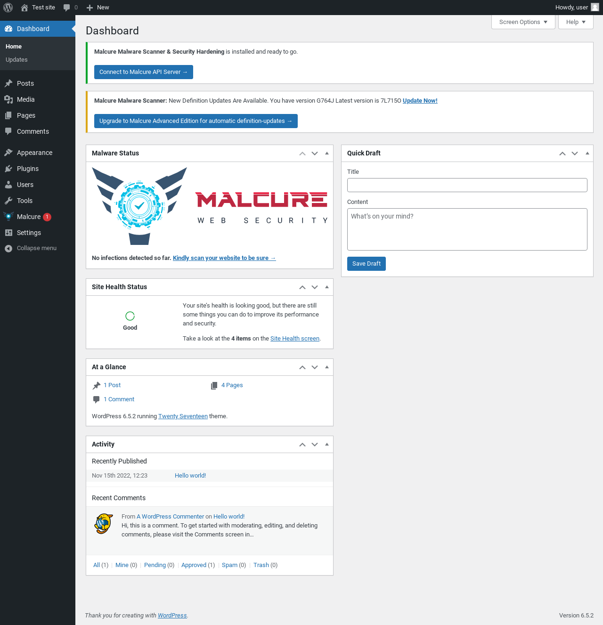Click the comment icon beside 1 Comment
The width and height of the screenshot is (603, 625).
(97, 399)
